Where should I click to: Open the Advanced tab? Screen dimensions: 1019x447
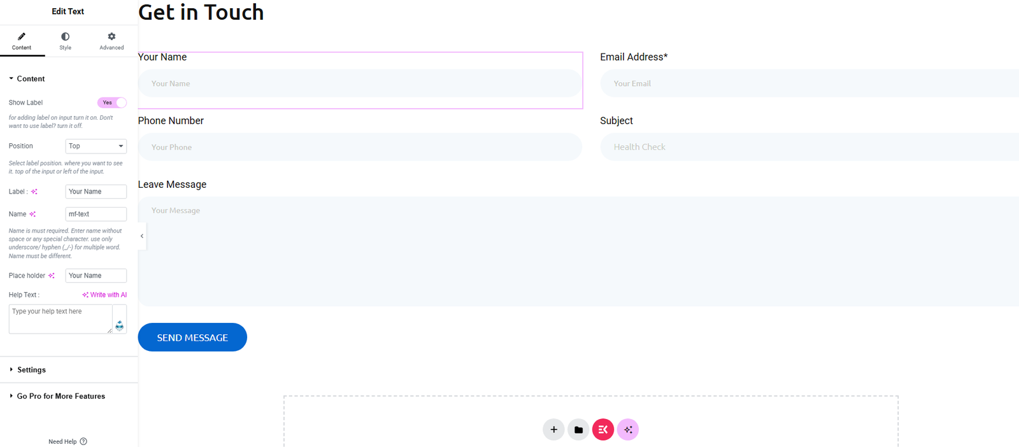111,41
